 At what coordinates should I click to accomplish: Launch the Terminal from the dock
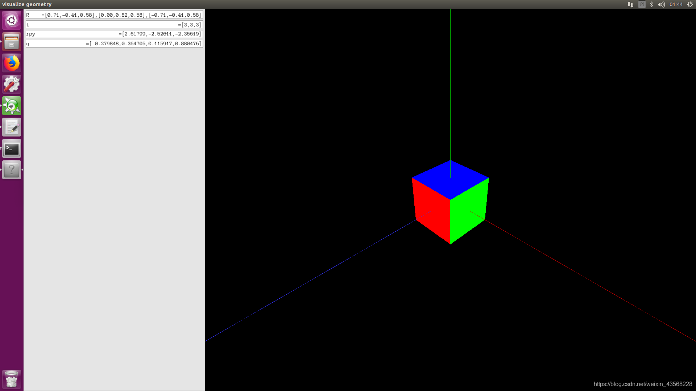[12, 148]
